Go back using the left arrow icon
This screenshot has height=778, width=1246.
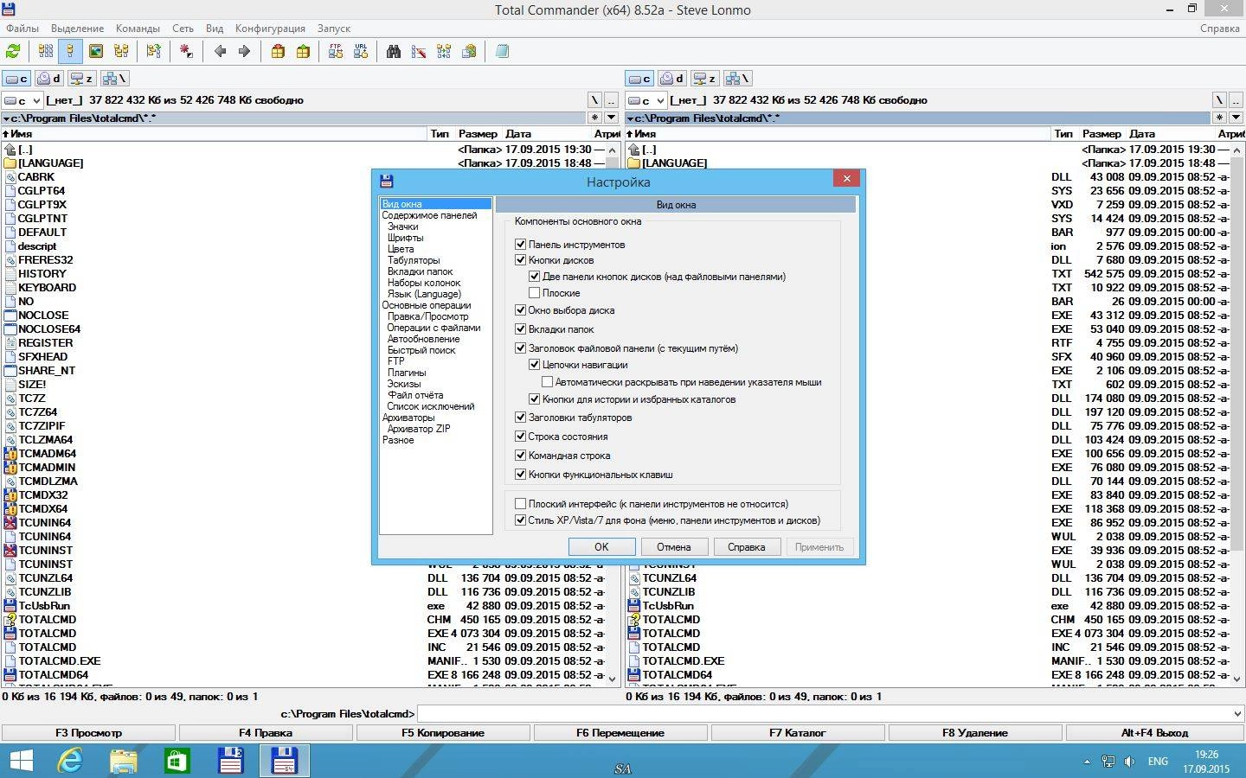[x=220, y=51]
